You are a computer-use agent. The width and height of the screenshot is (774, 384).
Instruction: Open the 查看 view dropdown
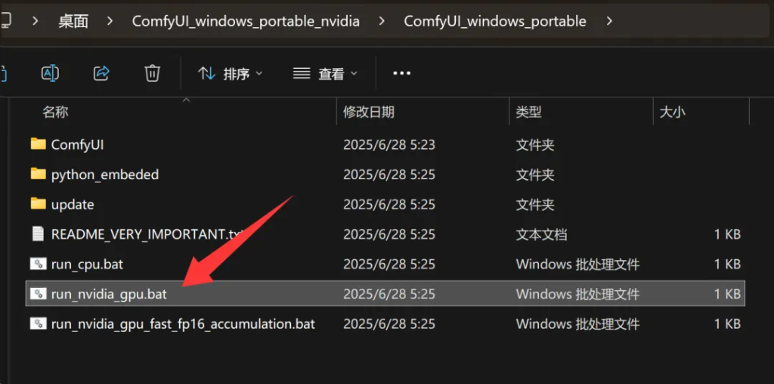tap(325, 74)
